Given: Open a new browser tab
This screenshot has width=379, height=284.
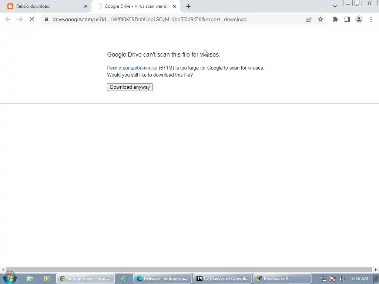Looking at the screenshot, I should [188, 6].
